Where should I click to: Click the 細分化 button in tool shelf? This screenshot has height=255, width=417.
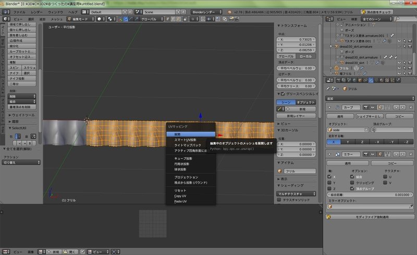[x=22, y=46]
